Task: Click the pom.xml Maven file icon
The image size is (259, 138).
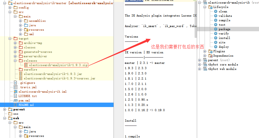Action: coord(16,100)
